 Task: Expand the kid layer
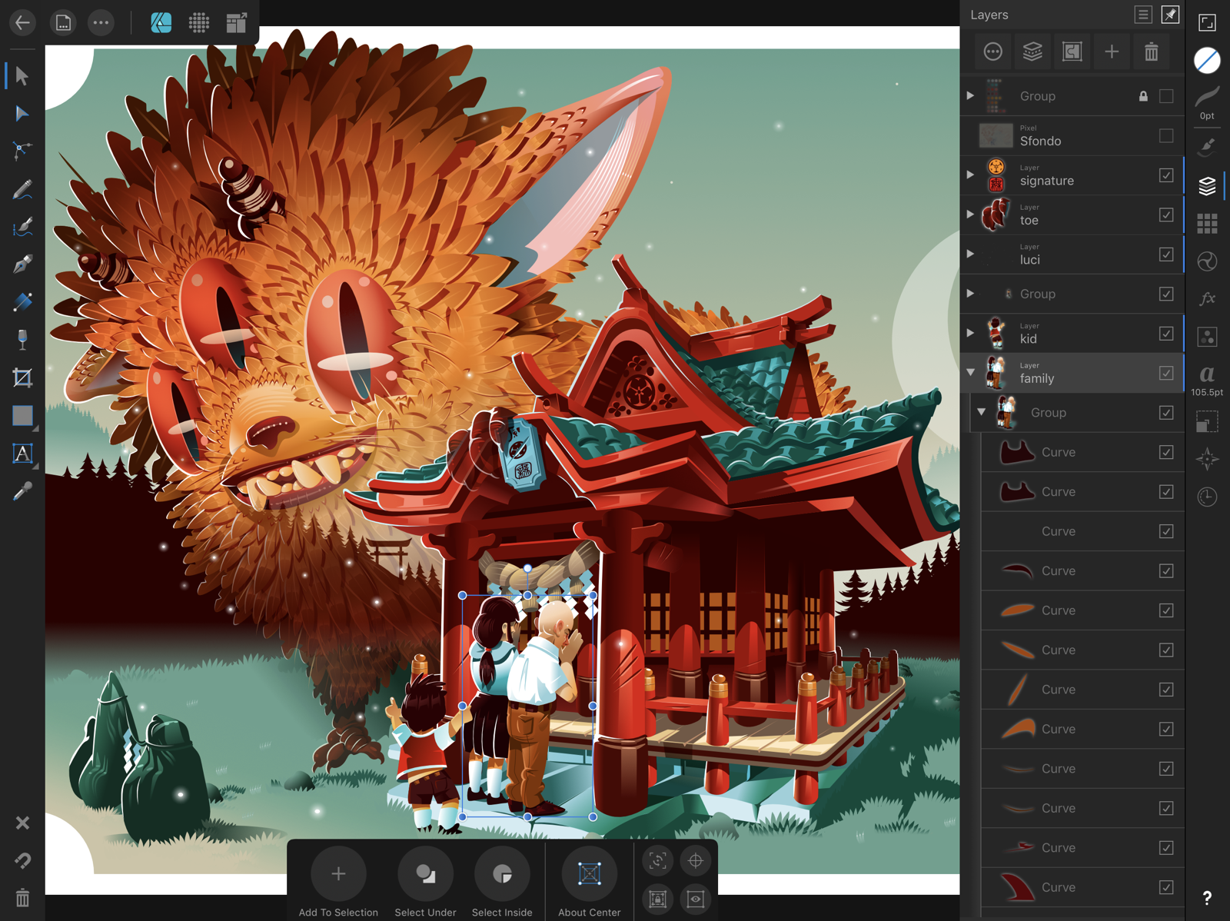(x=970, y=333)
